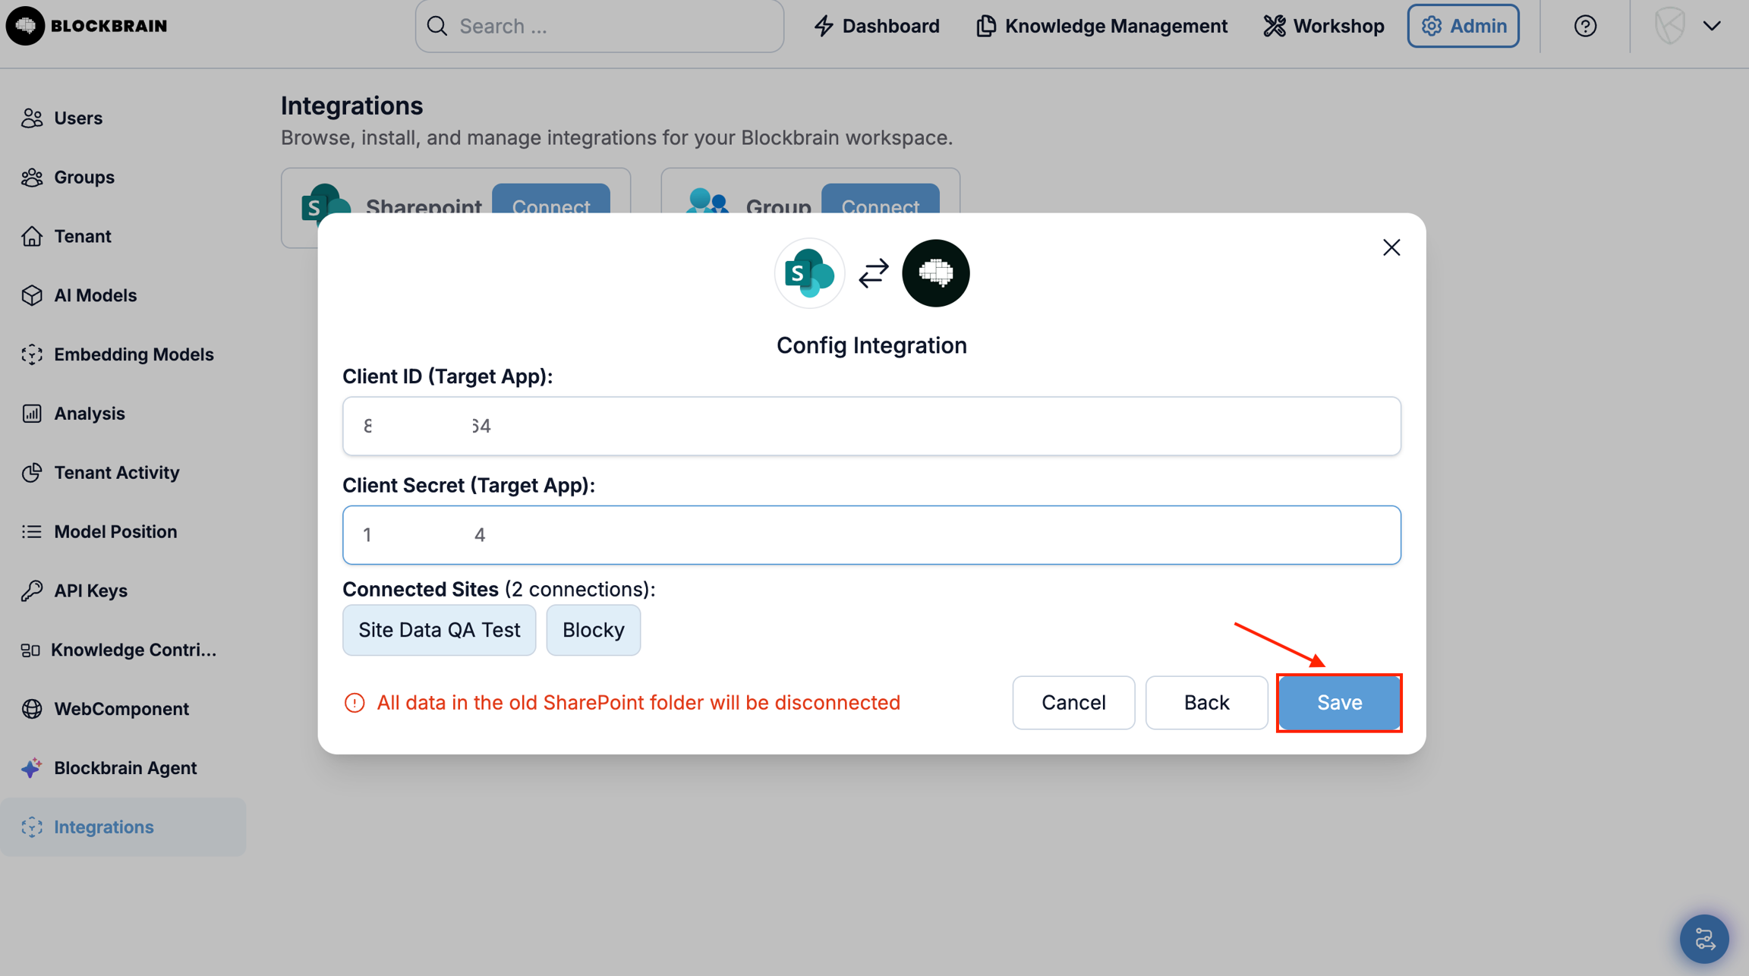
Task: Click the Blockbrain Agent sparkle icon
Action: pyautogui.click(x=32, y=768)
